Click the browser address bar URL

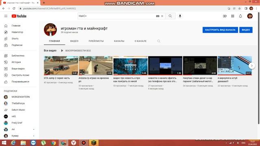tap(50, 9)
